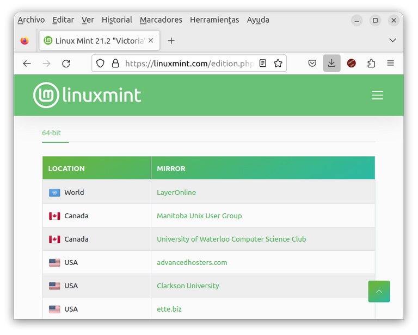Screen dimensions: 418x335
Task: Click the World location cell
Action: [96, 192]
